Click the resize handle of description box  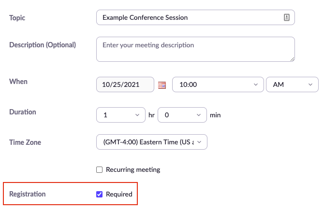pyautogui.click(x=293, y=59)
